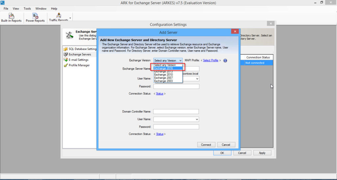Click the Directory Connection Status link
The height and width of the screenshot is (180, 337).
[x=160, y=134]
